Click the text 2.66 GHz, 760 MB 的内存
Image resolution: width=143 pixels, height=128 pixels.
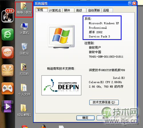[x=106, y=87]
